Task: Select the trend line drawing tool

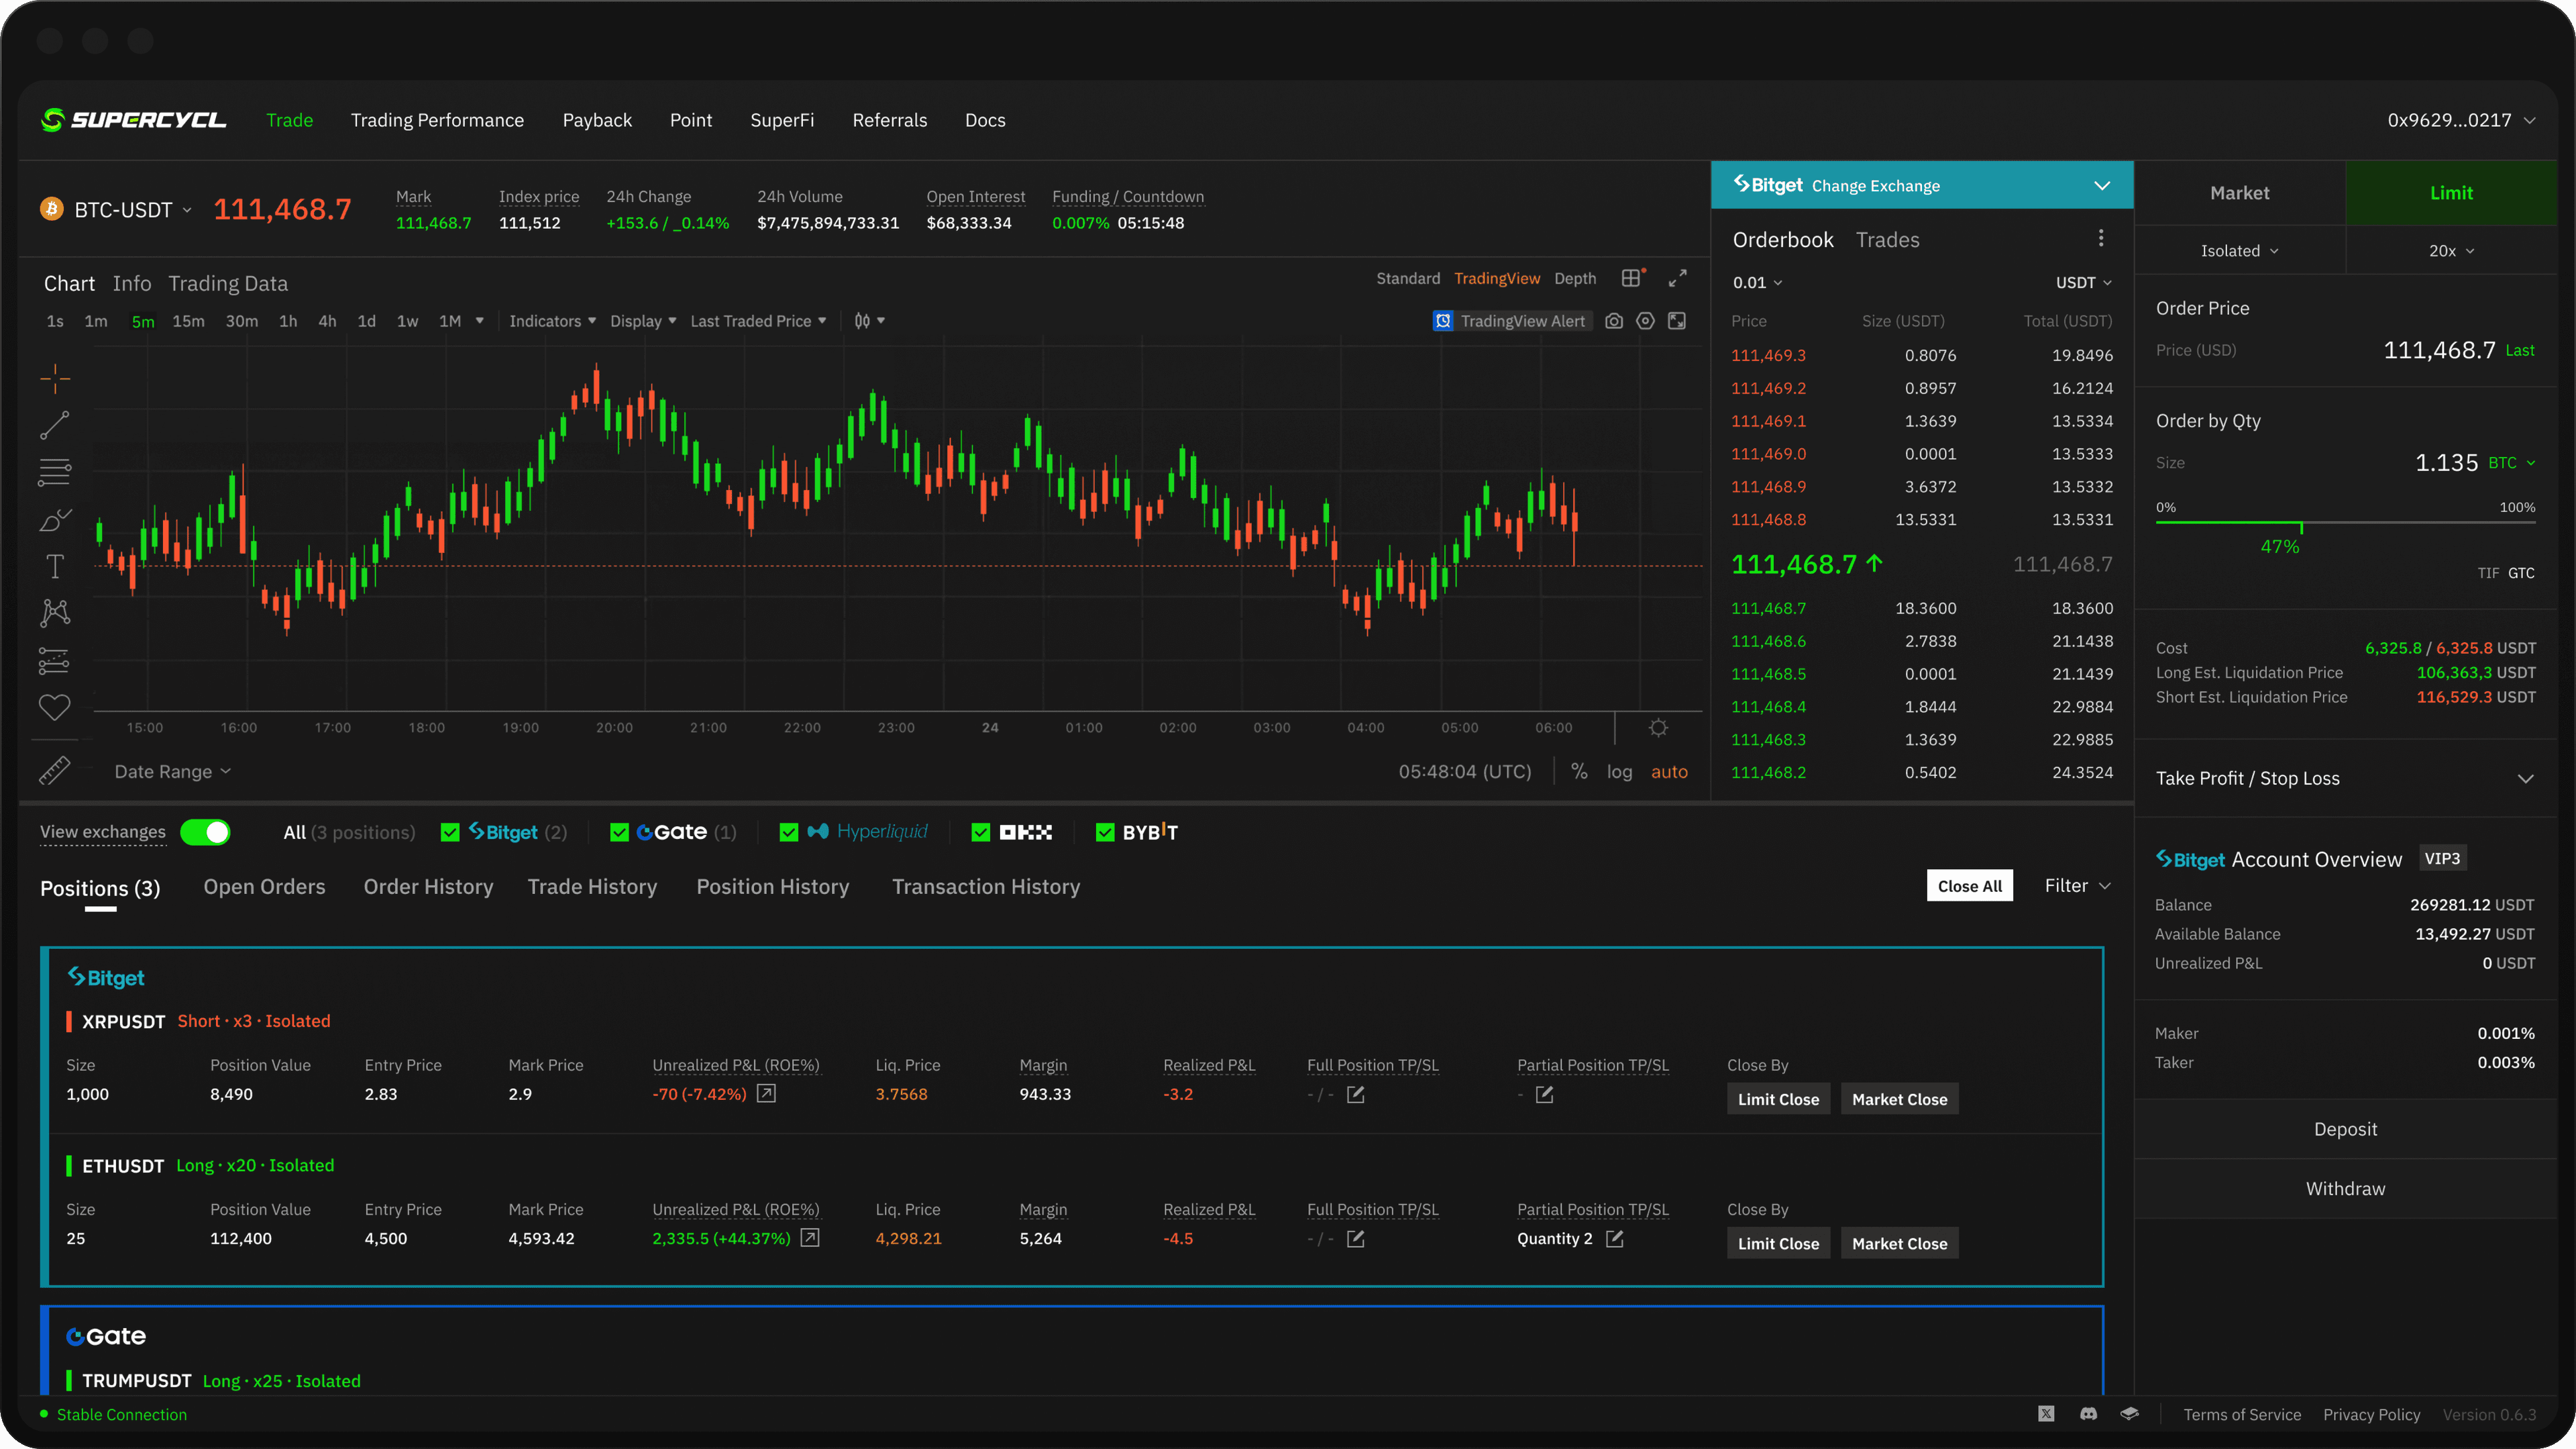Action: (55, 426)
